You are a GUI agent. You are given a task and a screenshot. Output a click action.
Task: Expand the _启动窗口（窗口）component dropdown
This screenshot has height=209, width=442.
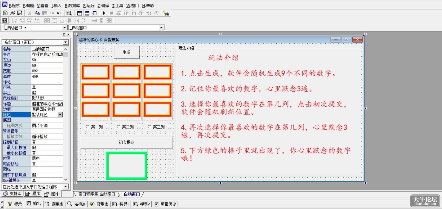(x=66, y=42)
